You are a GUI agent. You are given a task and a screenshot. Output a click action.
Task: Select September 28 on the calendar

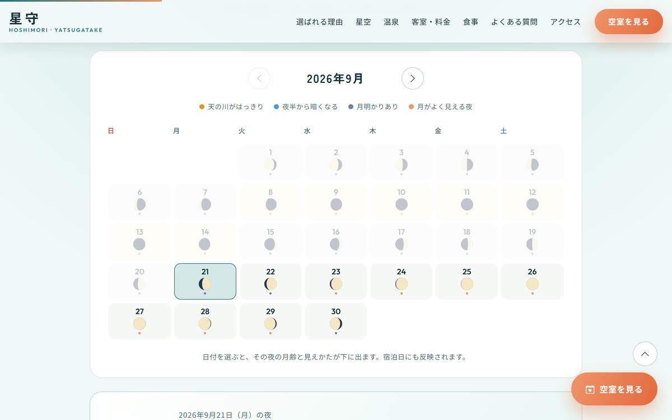(x=205, y=321)
